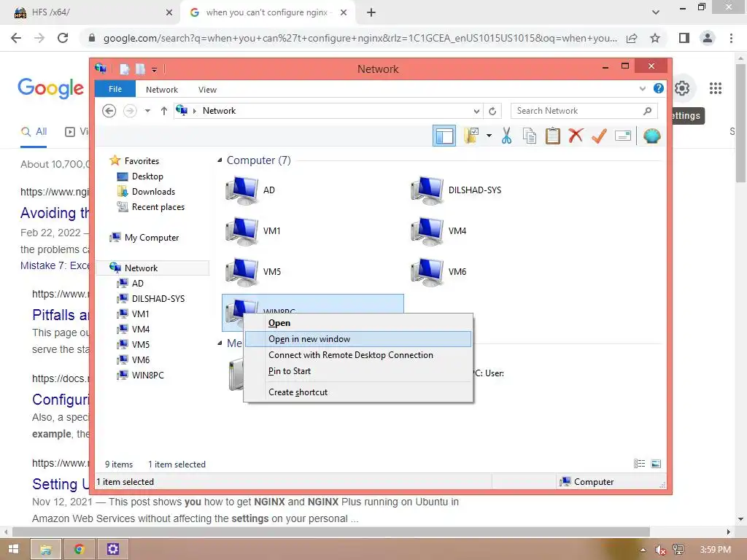Screen dimensions: 747x560
Task: Select WIN8PC in navigation tree
Action: 147,376
